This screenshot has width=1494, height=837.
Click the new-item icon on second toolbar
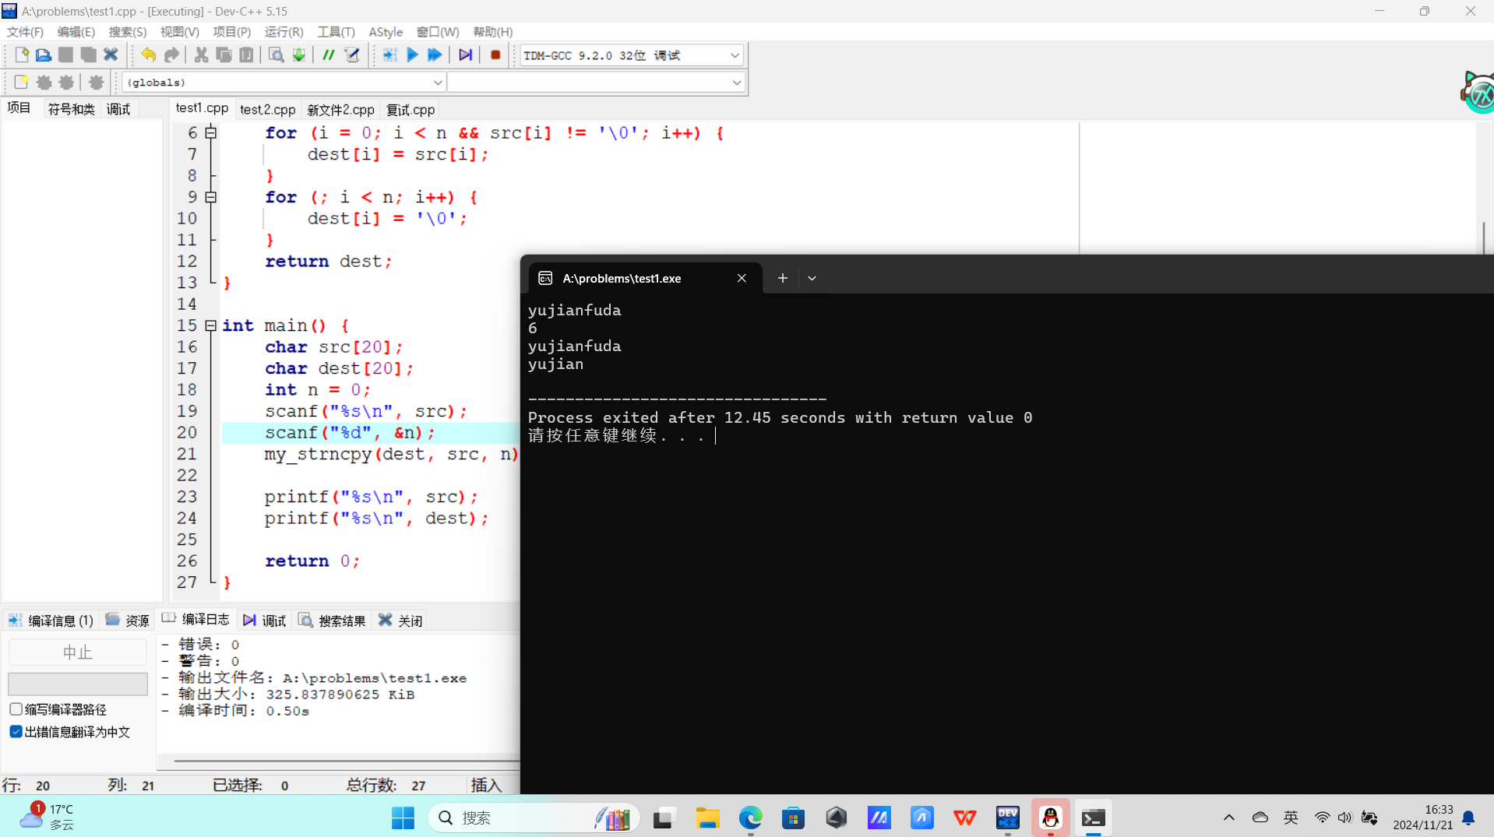pos(21,82)
